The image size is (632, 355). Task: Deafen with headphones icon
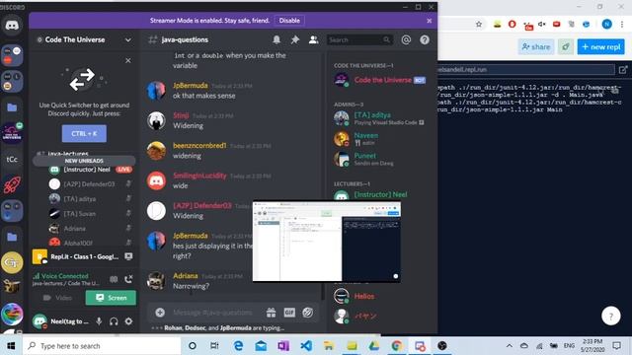coord(114,321)
